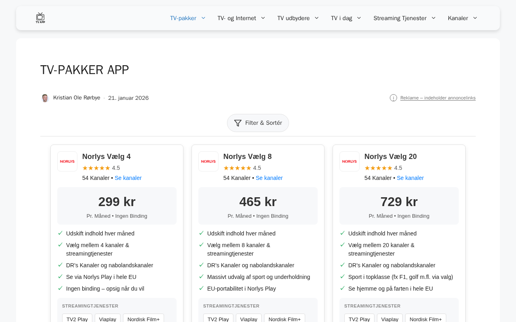Viewport: 516px width, 322px height.
Task: Click the info icon beside Reklame notice
Action: [x=393, y=98]
